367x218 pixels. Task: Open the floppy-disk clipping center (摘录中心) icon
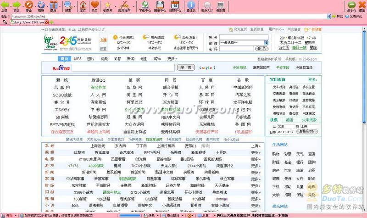160,5
